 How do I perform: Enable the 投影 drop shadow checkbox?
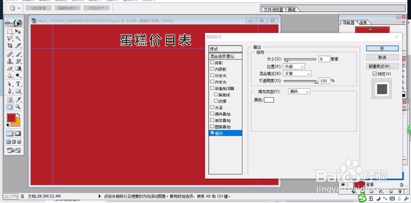coord(212,63)
